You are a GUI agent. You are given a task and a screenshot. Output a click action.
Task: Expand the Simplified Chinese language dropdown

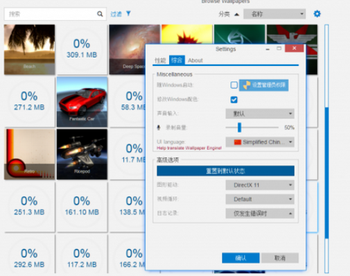[x=260, y=142]
